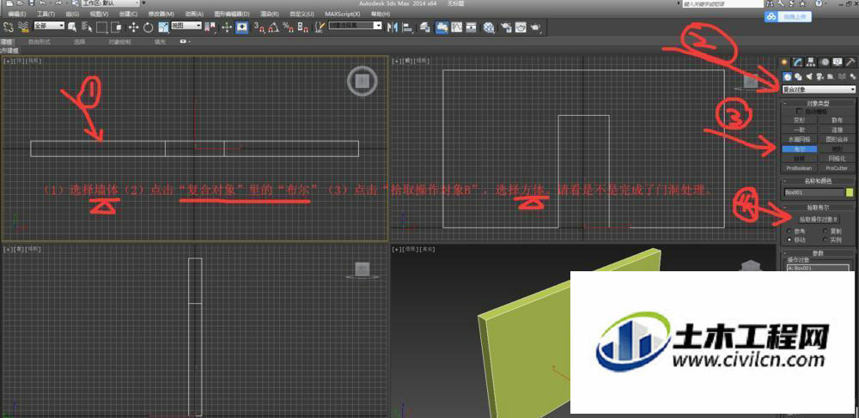Click the Mirror tool icon
859x418 pixels.
pyautogui.click(x=393, y=27)
